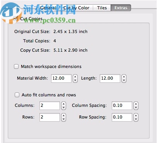Image resolution: width=157 pixels, height=143 pixels.
Task: Click the 'Total Copies:' label
Action: point(37,41)
